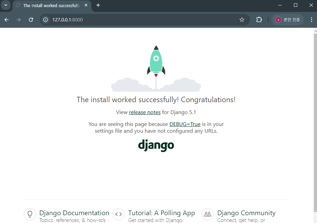Viewport: 317px width, 223px height.
Task: Click the people icon beside Django Community
Action: [x=208, y=214]
